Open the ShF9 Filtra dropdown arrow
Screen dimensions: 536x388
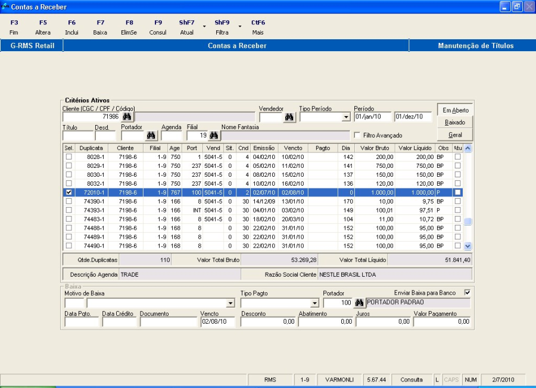click(x=240, y=27)
